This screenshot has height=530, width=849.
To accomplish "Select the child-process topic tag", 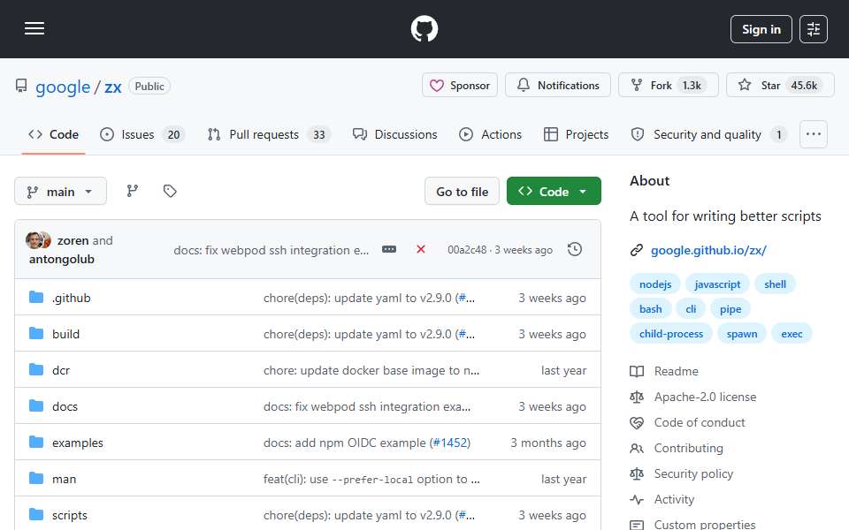I will coord(671,334).
